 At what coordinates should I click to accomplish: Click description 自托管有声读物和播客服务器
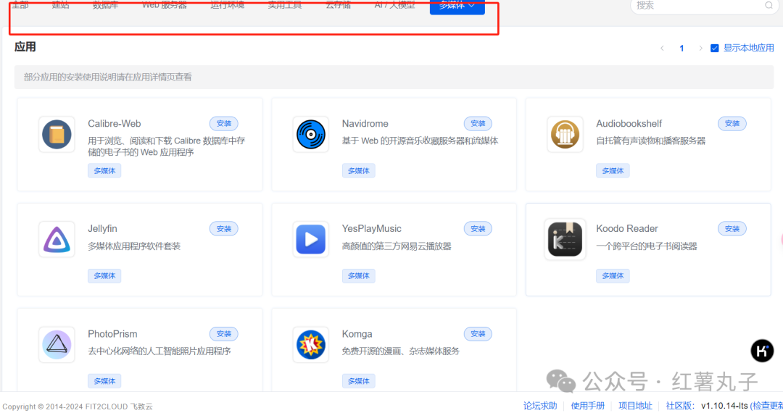tap(650, 141)
